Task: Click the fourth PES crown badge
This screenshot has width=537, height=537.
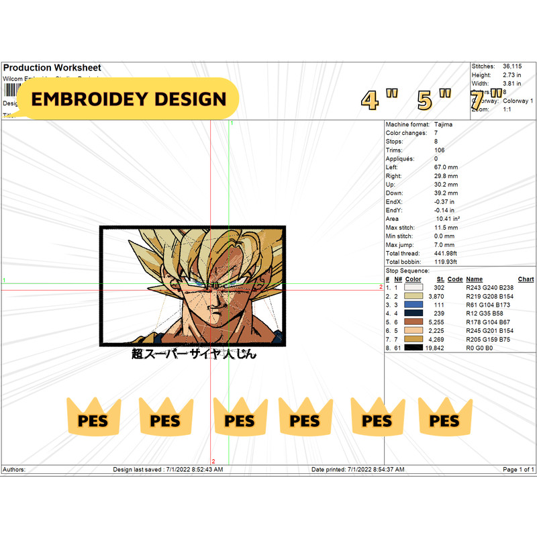Action: pyautogui.click(x=305, y=420)
